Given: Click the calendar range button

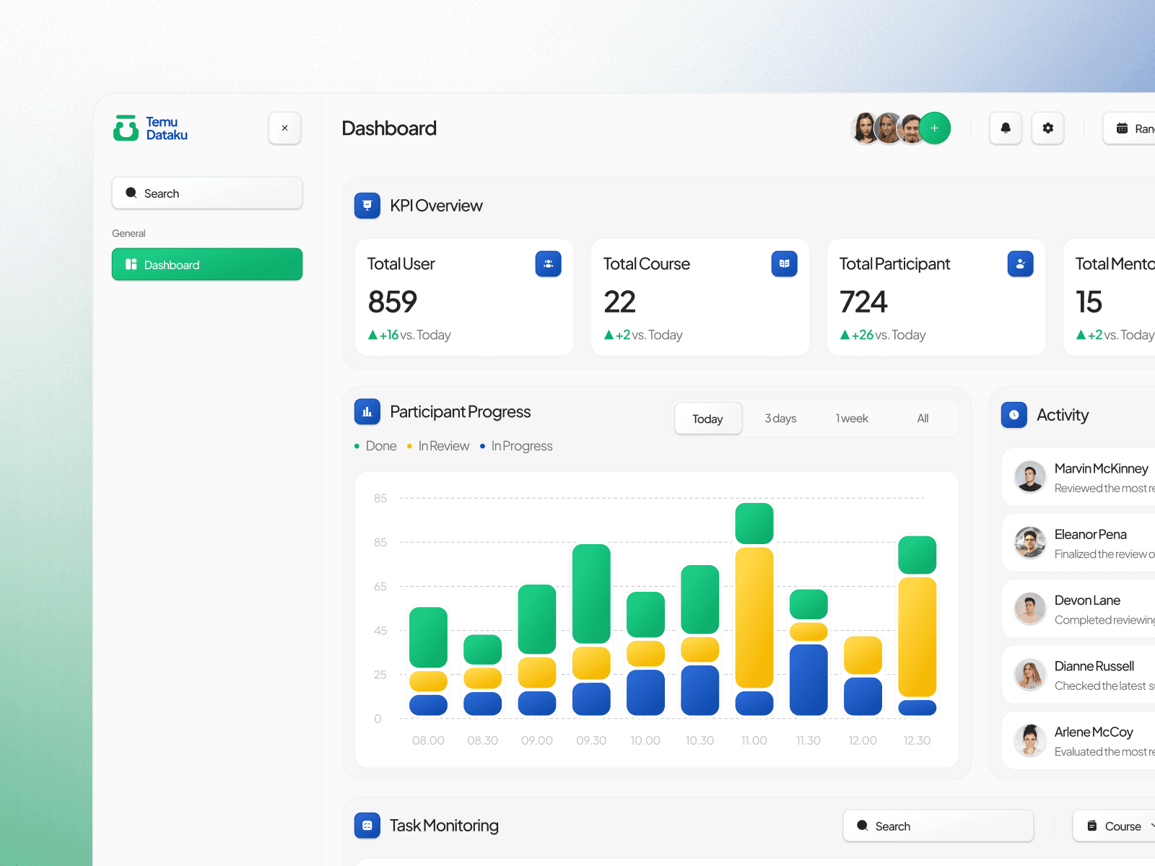Looking at the screenshot, I should pyautogui.click(x=1130, y=128).
